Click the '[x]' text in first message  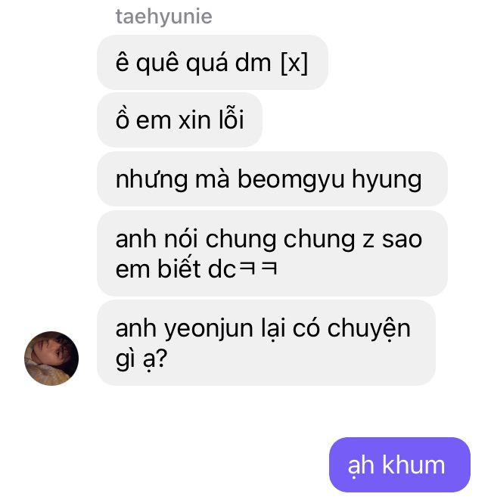tap(294, 64)
